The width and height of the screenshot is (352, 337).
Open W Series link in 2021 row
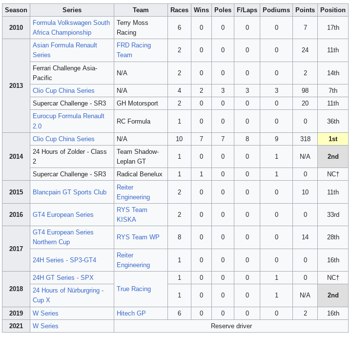point(45,326)
